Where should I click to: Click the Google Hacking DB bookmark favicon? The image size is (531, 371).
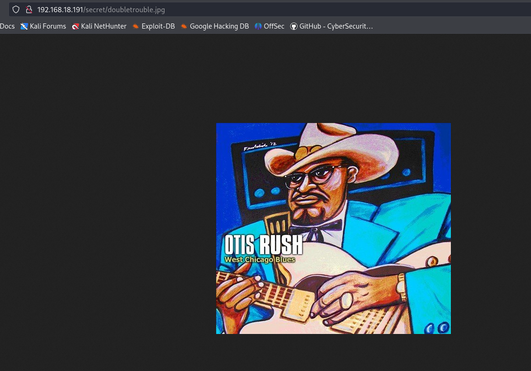[x=184, y=26]
